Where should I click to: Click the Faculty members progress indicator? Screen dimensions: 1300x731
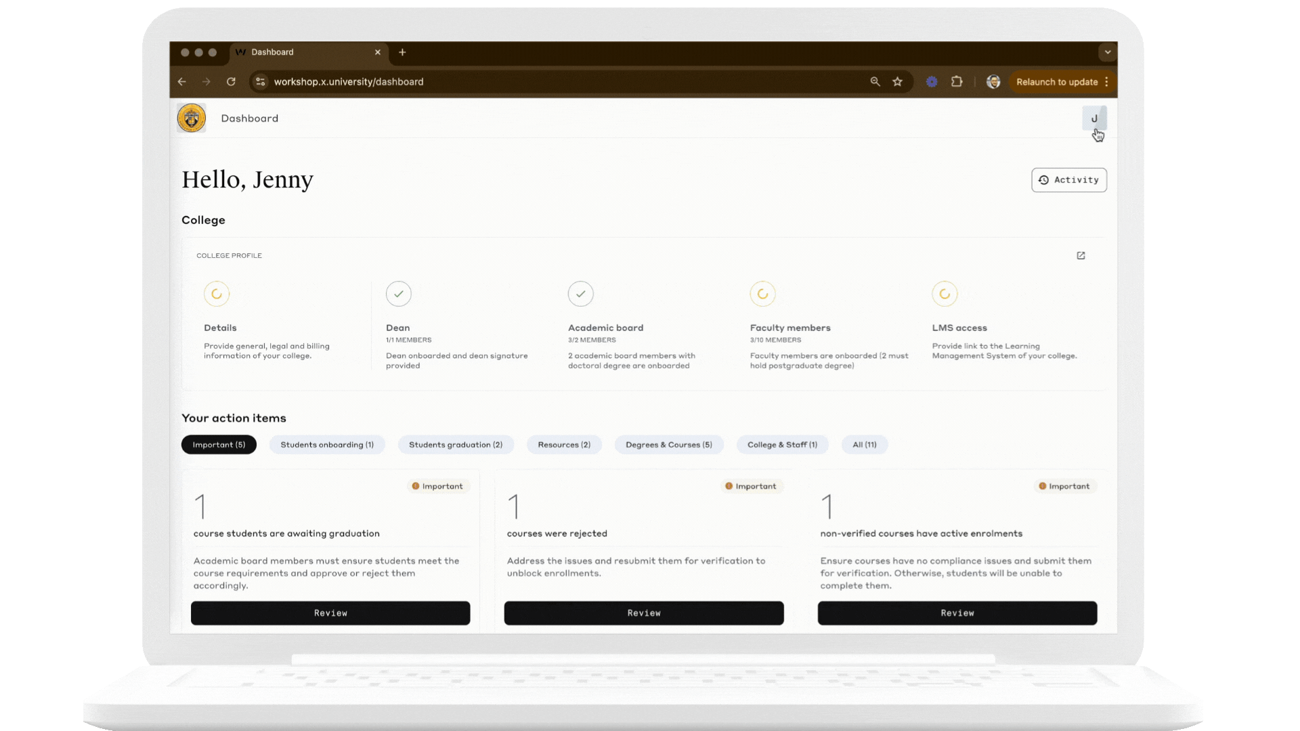(x=762, y=294)
